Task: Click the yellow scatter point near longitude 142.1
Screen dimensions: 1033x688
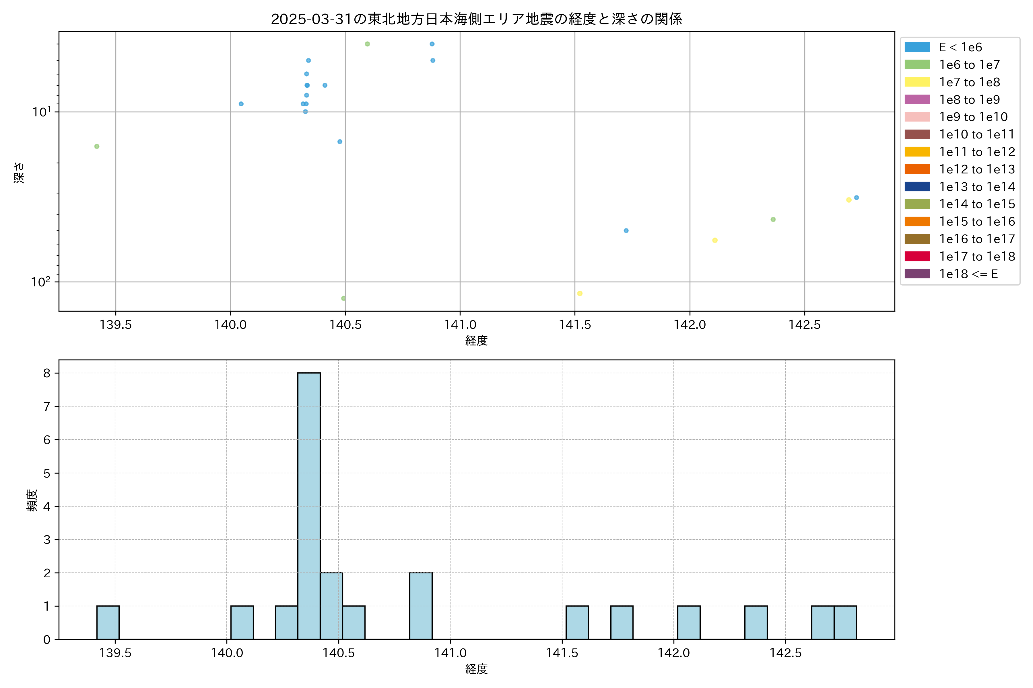Action: tap(714, 241)
